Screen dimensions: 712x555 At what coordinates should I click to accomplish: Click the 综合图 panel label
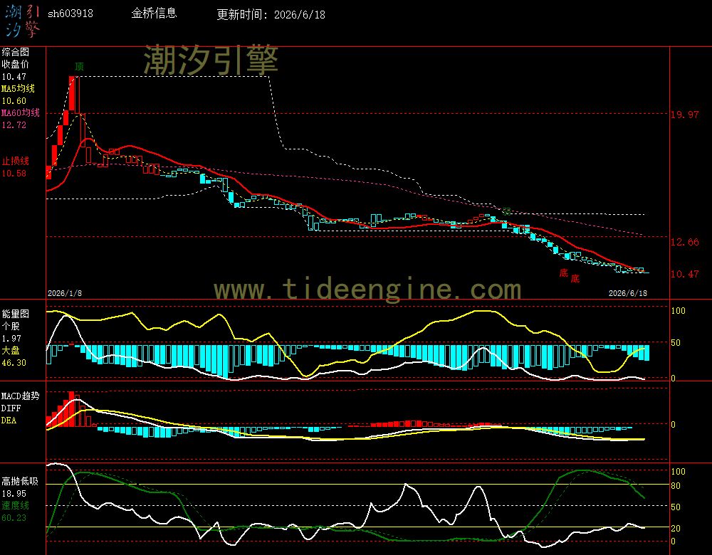[15, 52]
